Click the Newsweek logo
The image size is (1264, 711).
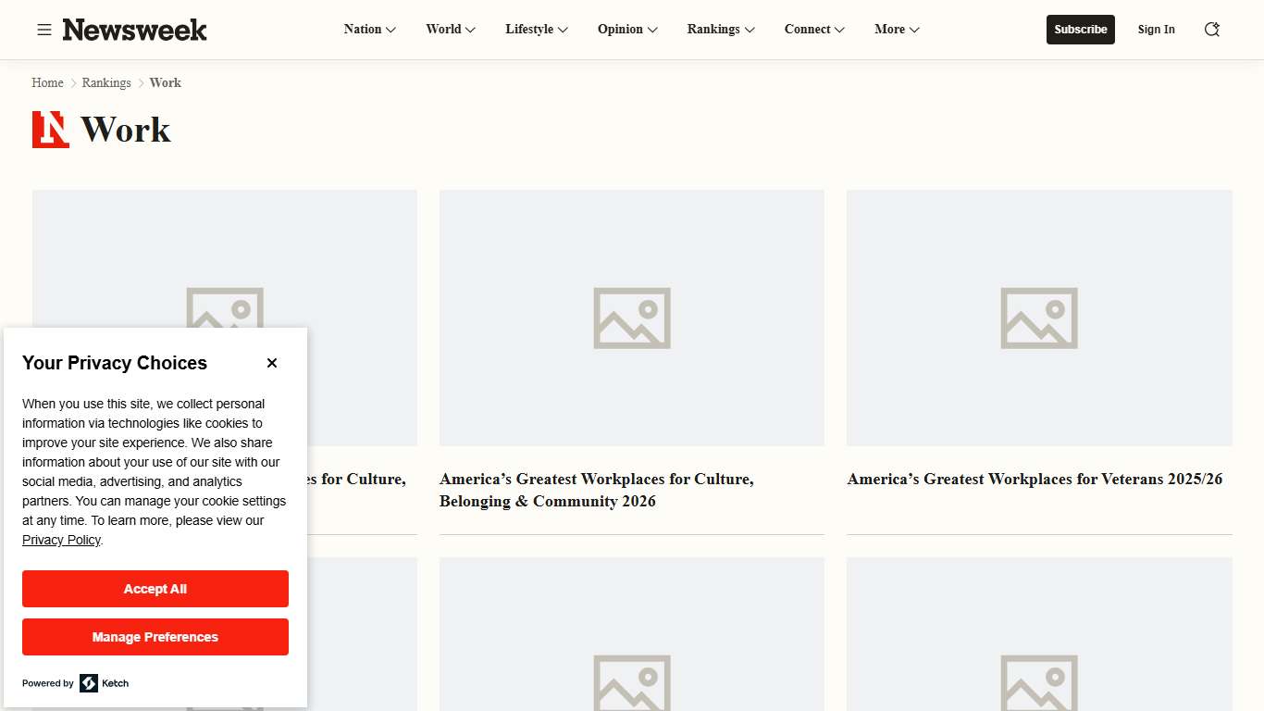tap(135, 30)
